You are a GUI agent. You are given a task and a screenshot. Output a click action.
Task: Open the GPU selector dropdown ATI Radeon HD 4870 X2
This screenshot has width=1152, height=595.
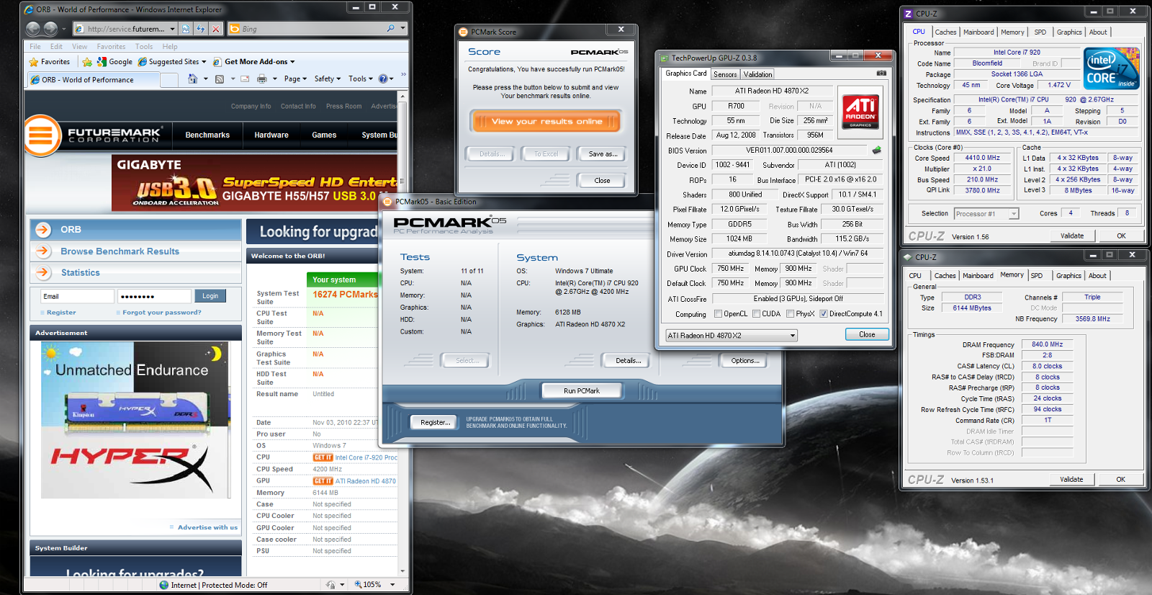731,336
